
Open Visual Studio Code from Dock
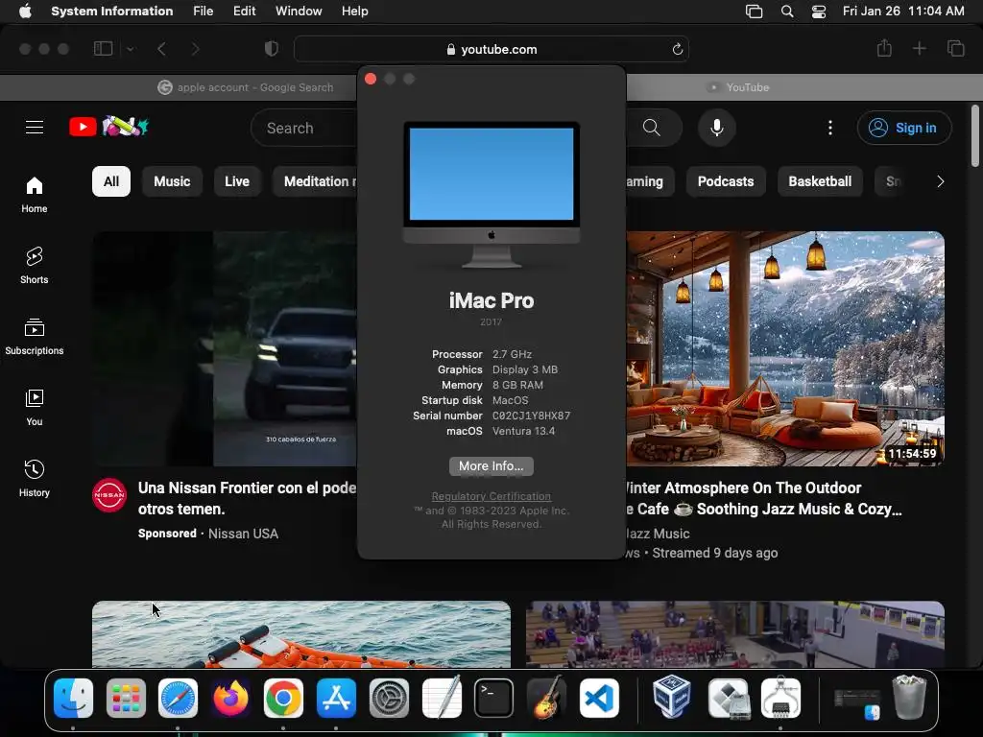[x=599, y=698]
